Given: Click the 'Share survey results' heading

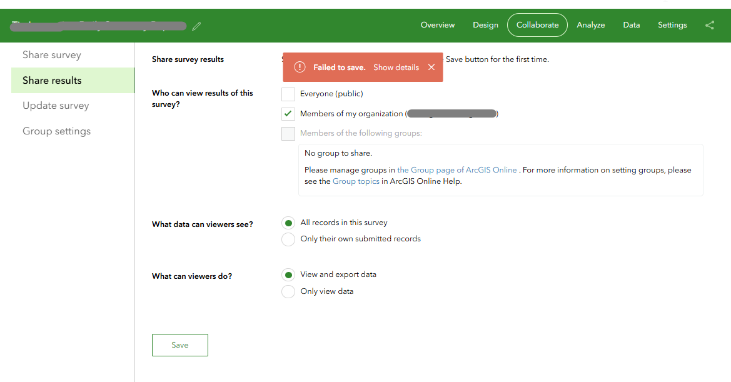Looking at the screenshot, I should click(188, 59).
